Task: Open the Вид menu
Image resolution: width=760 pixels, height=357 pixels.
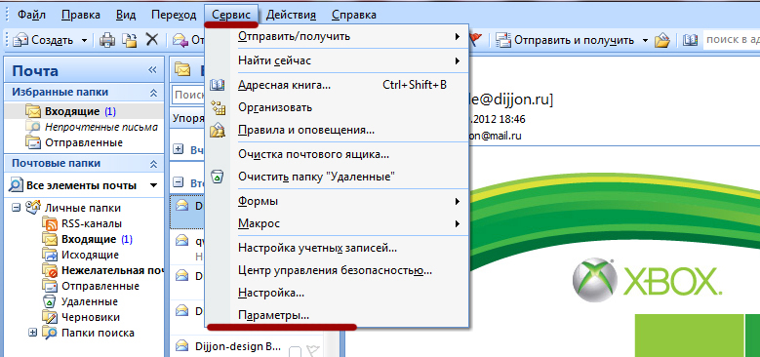Action: (126, 15)
